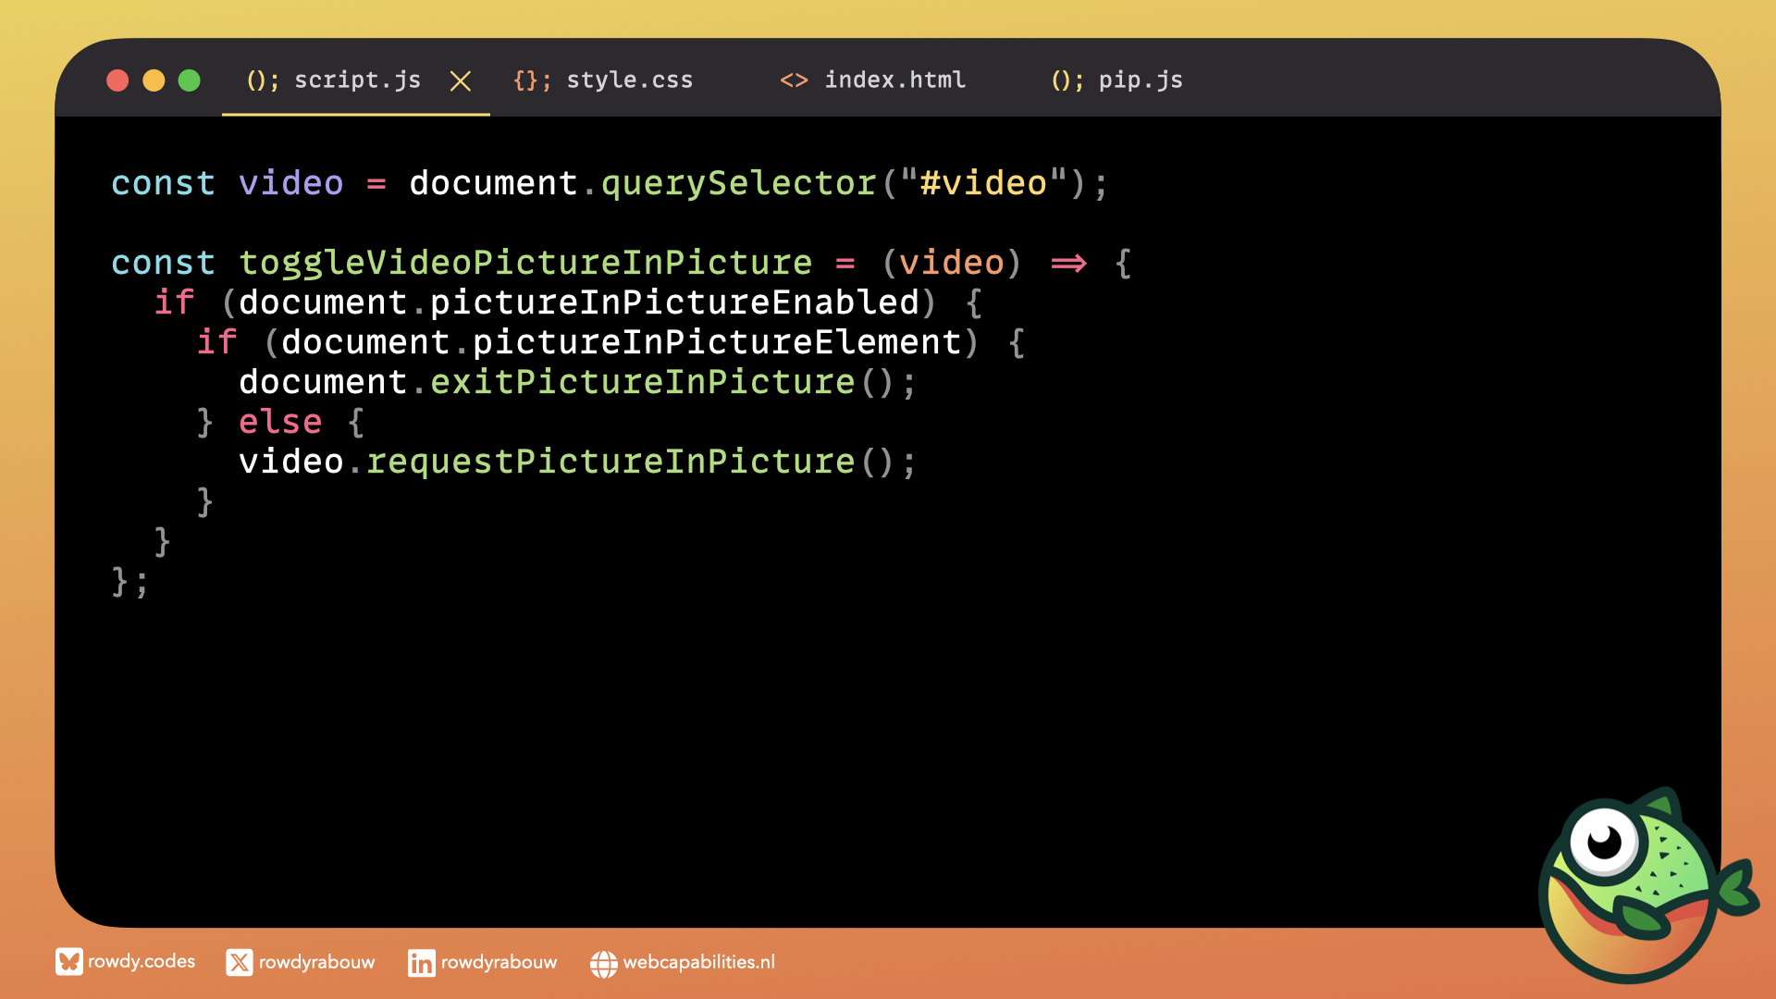Click the requestPictureInPicture call in code
Viewport: 1776px width, 999px height.
tap(610, 462)
